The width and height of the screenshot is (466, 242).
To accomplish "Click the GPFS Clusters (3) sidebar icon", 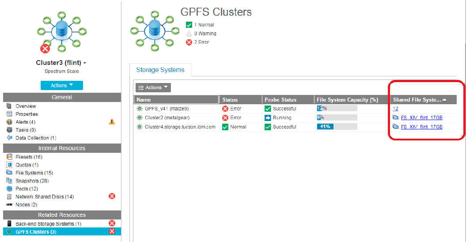I will (x=9, y=231).
